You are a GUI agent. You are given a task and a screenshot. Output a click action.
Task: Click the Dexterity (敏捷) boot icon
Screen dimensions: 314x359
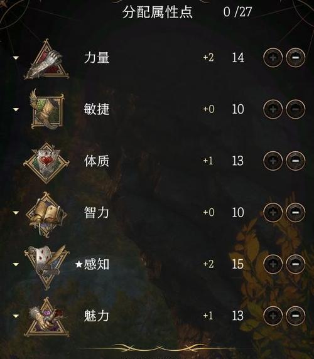coord(46,109)
